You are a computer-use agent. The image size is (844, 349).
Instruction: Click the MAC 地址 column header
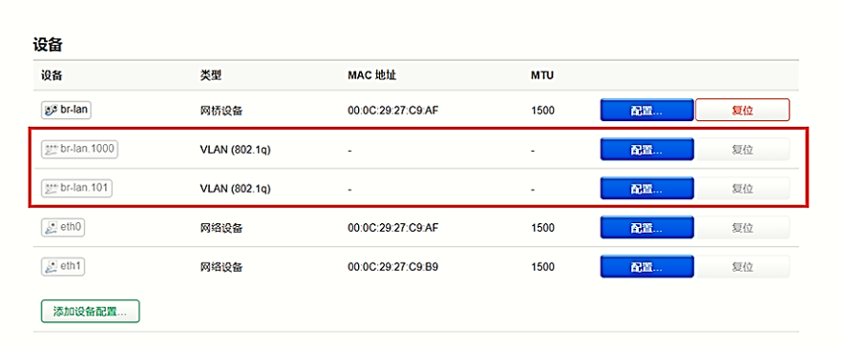pyautogui.click(x=372, y=75)
